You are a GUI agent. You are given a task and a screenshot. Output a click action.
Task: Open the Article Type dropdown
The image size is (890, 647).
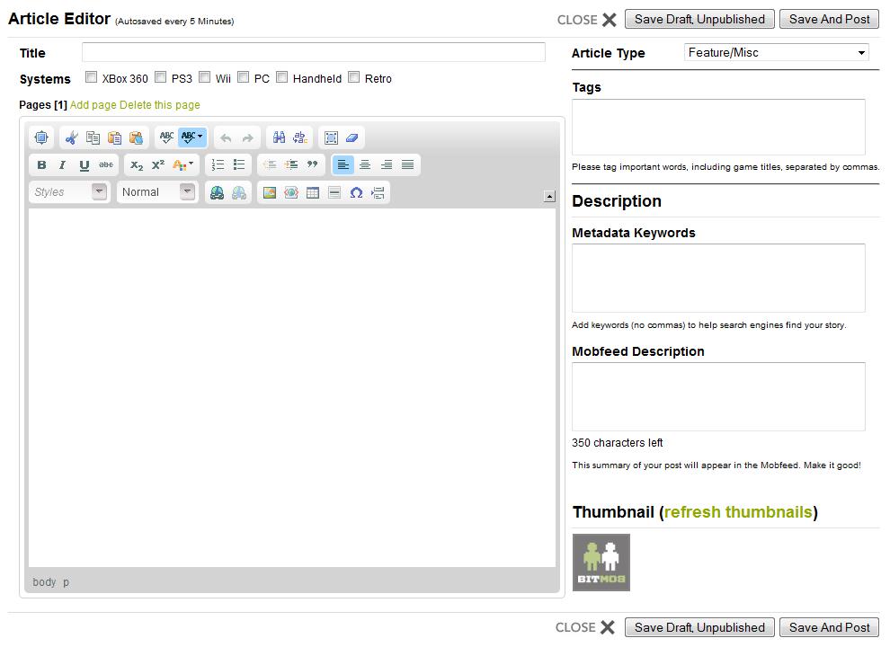pyautogui.click(x=775, y=52)
